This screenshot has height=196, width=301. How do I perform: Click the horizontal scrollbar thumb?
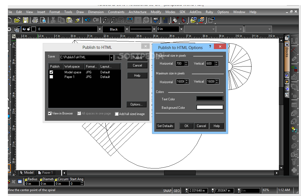pyautogui.click(x=180, y=173)
